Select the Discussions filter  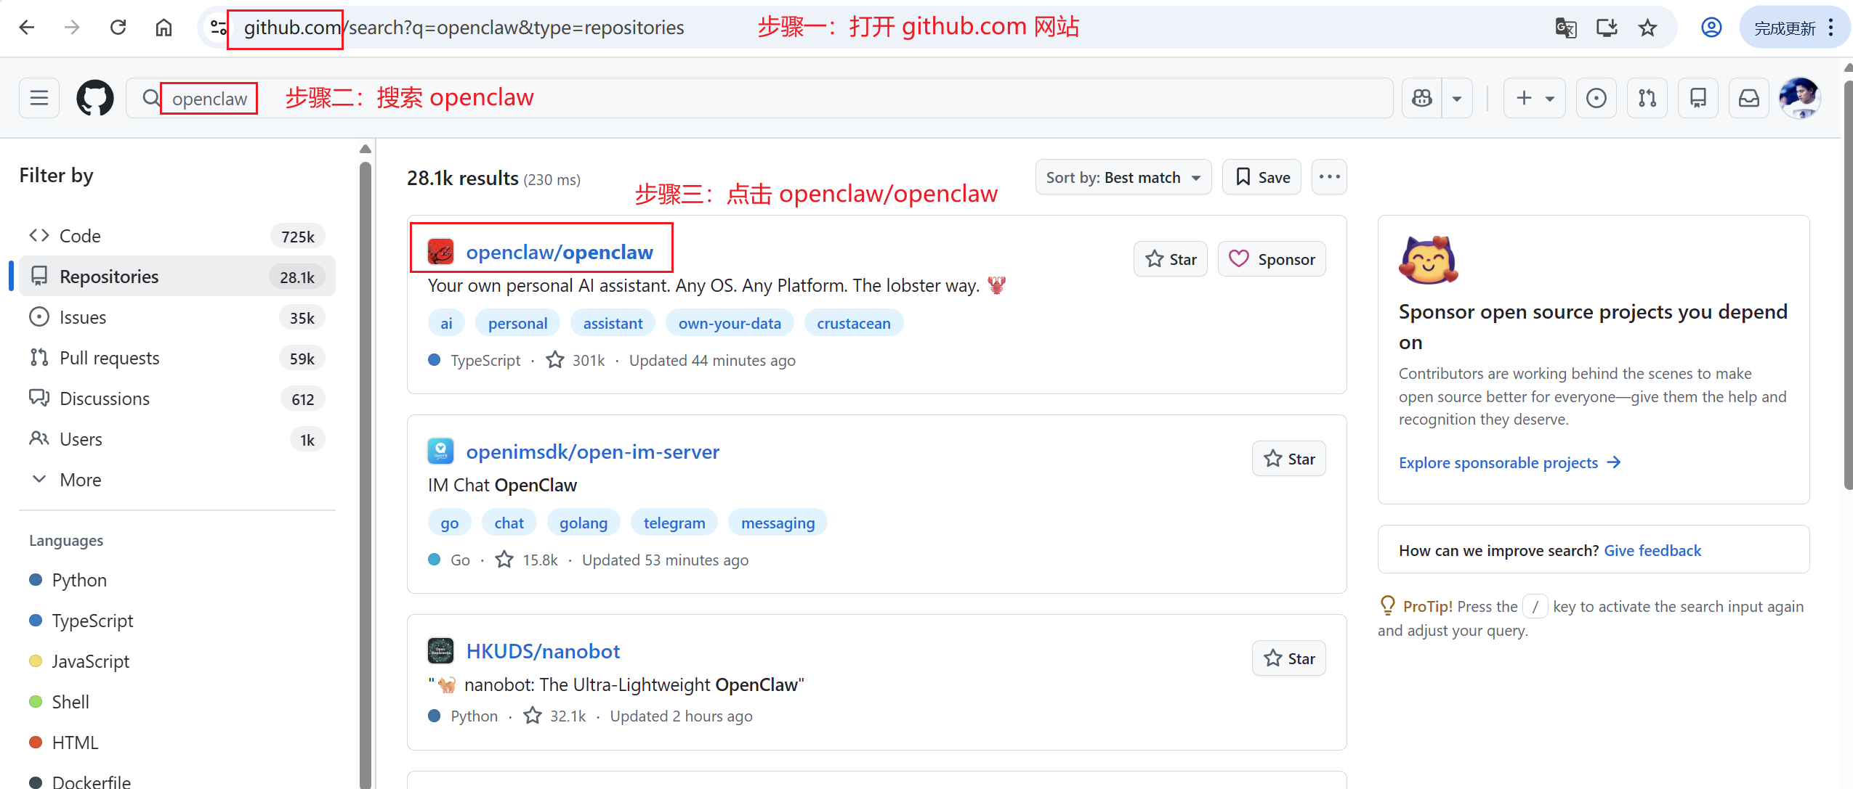pyautogui.click(x=105, y=398)
